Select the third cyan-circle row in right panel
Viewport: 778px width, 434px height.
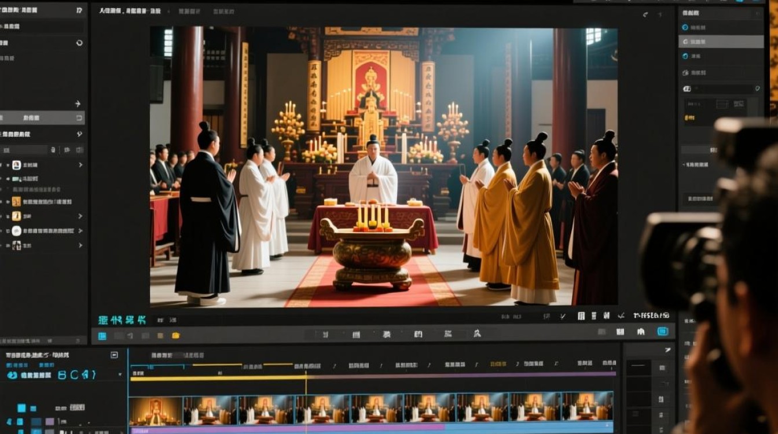coord(722,56)
